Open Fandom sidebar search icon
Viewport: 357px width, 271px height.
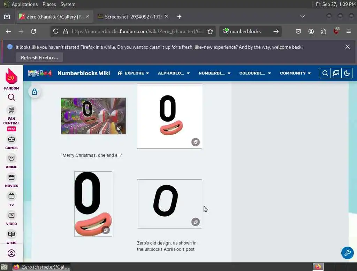point(12,98)
